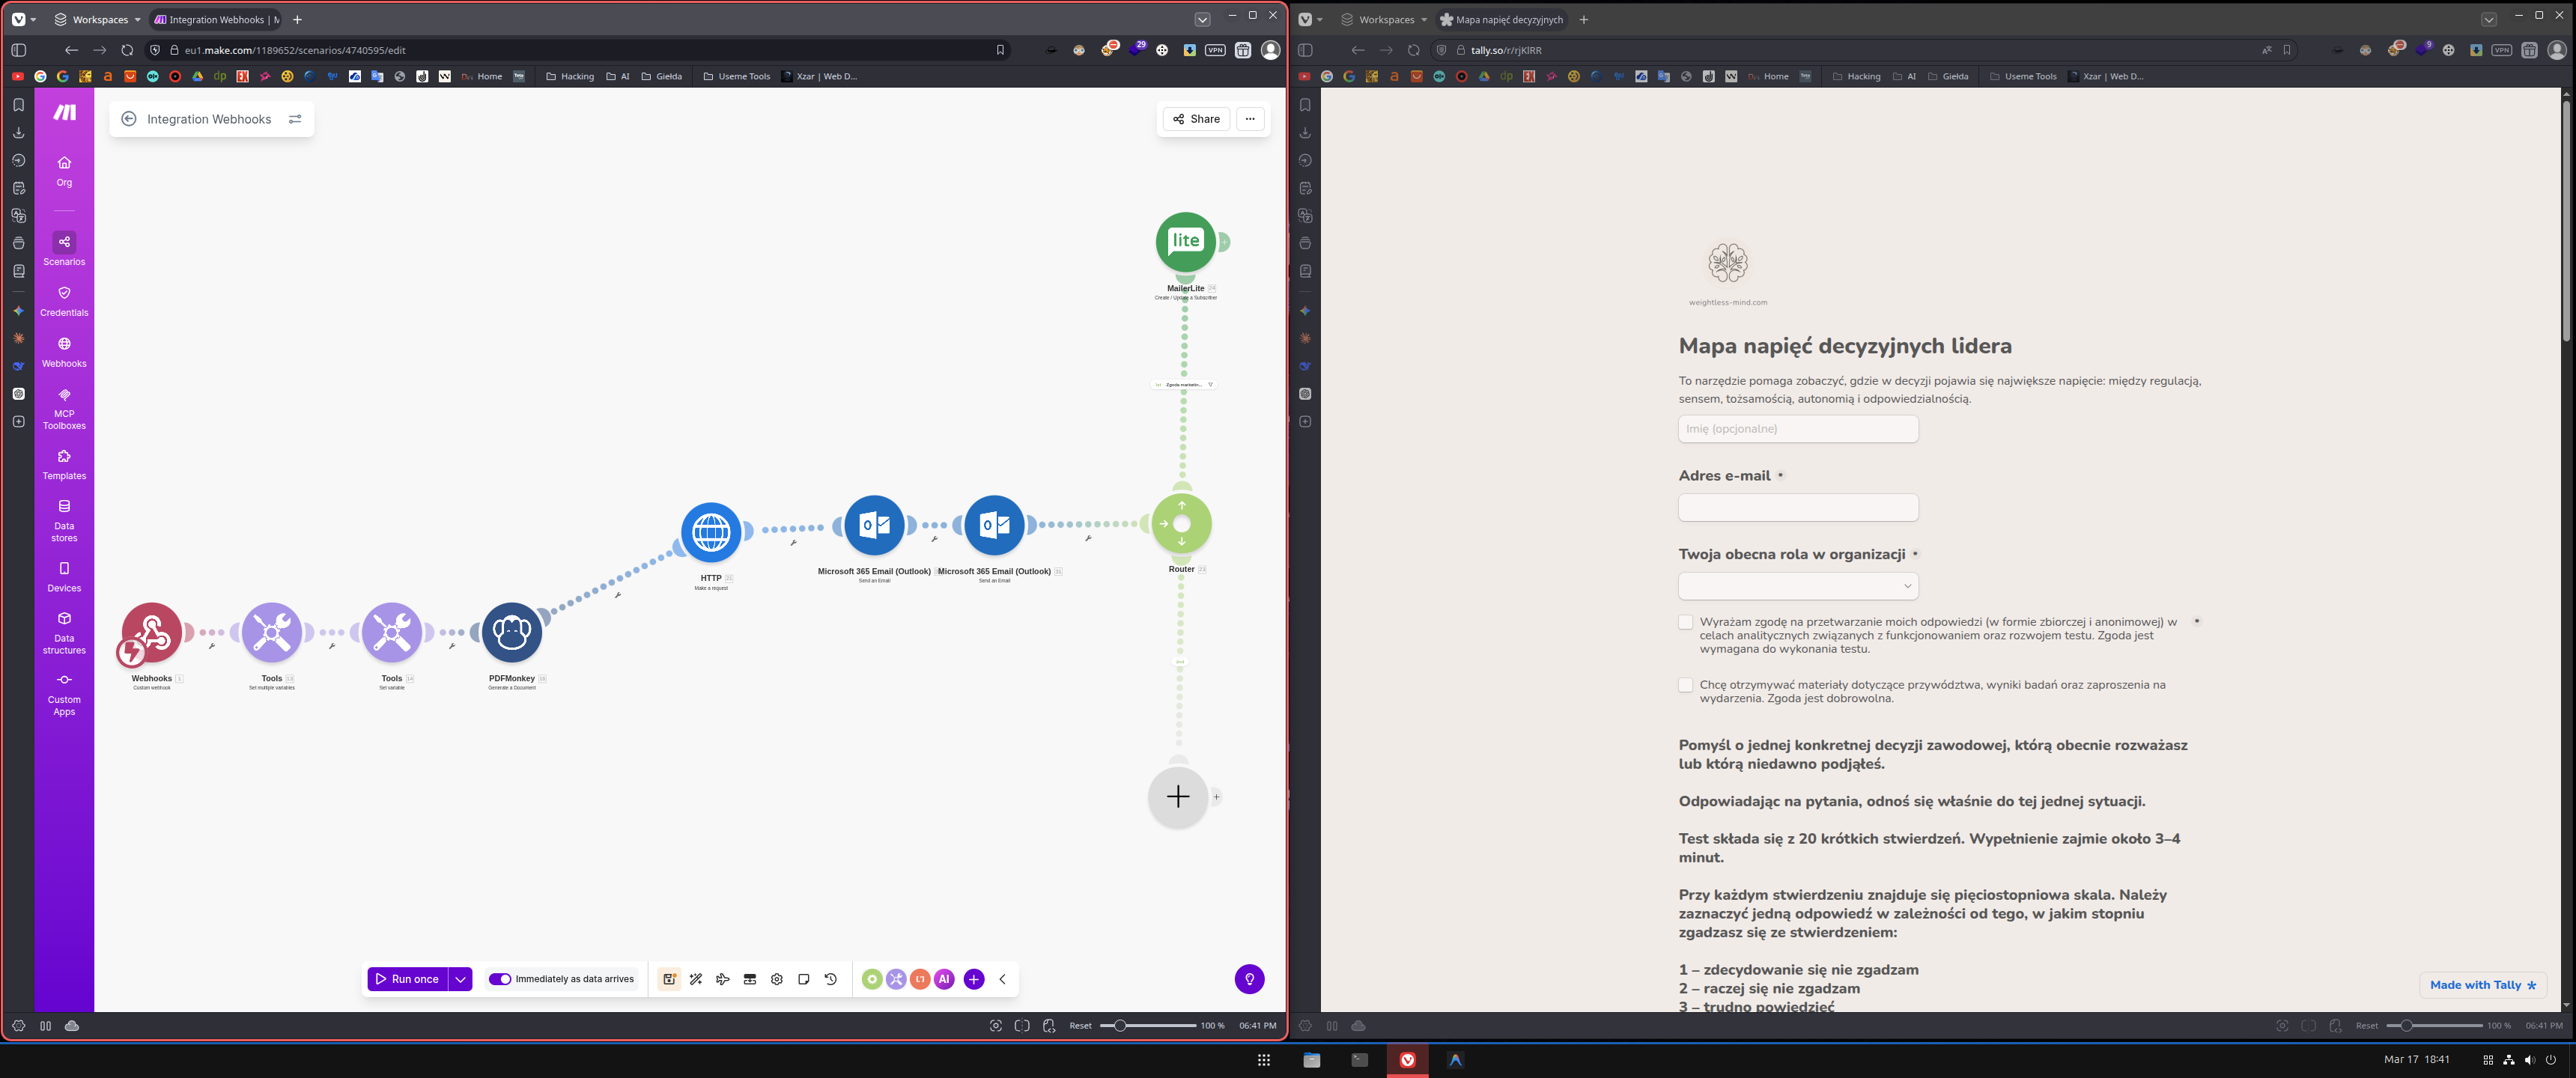Open Workspaces dropdown in the Tally browser window
This screenshot has width=2576, height=1078.
click(1384, 19)
